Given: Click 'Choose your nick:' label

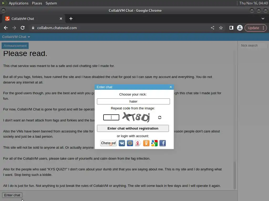Looking at the screenshot, I should (x=133, y=94).
